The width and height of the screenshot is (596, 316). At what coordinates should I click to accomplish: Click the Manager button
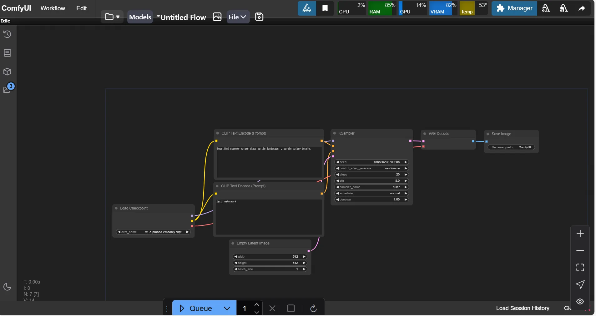[514, 8]
